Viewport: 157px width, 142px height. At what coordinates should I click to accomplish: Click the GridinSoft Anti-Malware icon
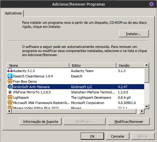coord(10,87)
